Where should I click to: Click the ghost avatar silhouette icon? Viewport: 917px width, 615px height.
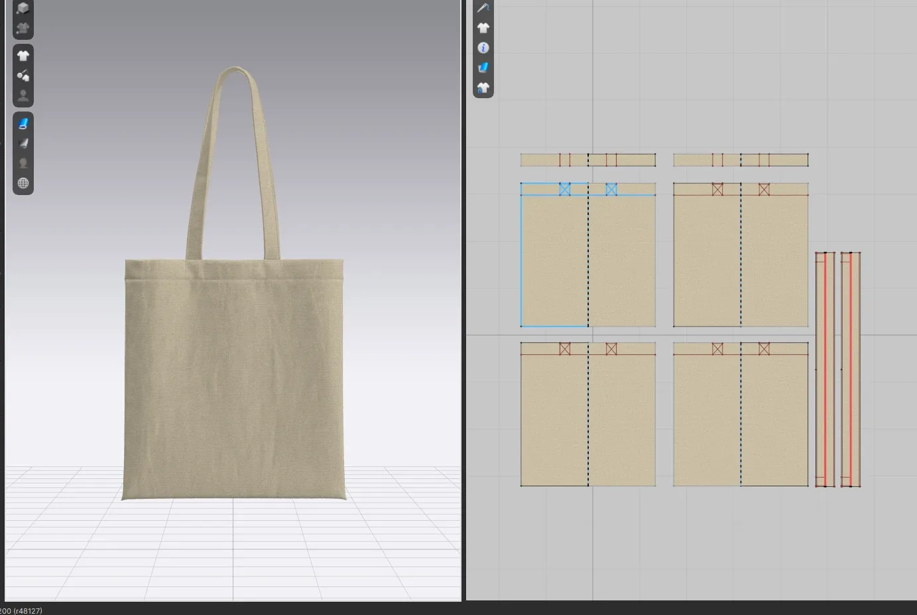23,163
